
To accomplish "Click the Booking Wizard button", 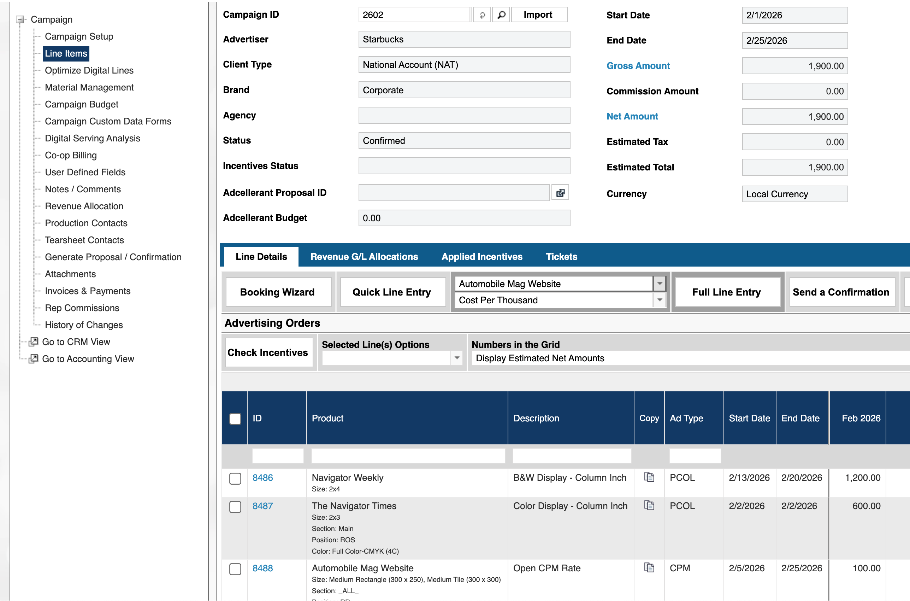I will (x=278, y=292).
